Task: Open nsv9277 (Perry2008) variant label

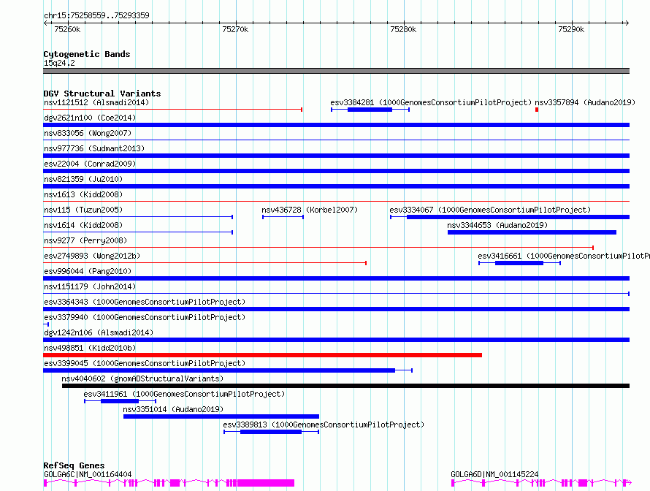Action: 85,240
